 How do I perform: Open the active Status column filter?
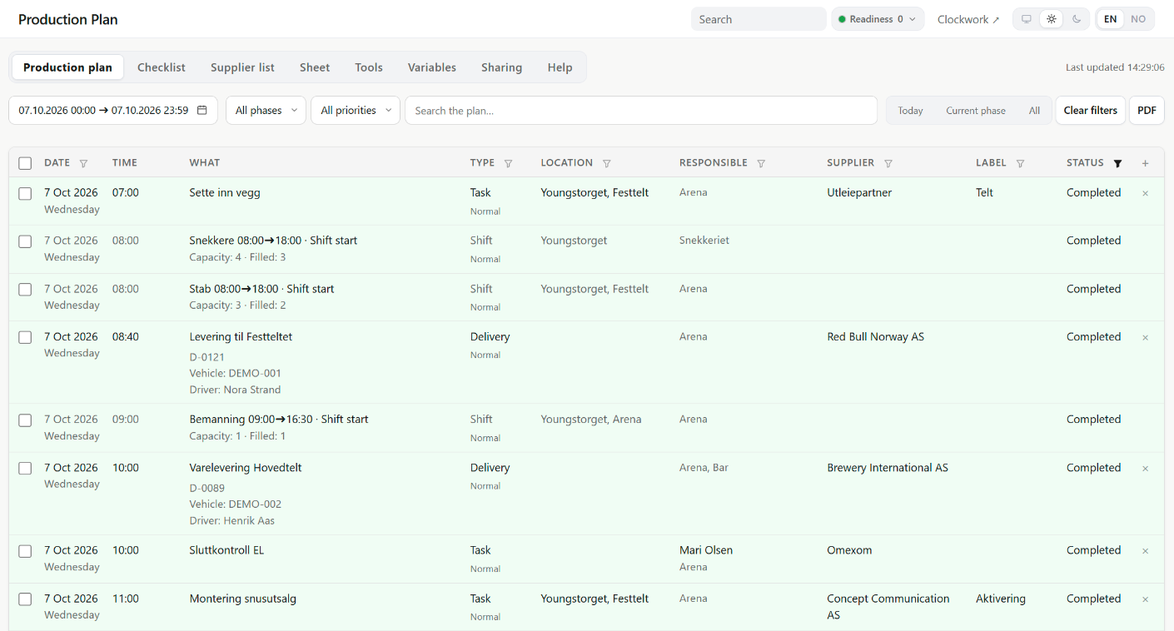pos(1117,163)
